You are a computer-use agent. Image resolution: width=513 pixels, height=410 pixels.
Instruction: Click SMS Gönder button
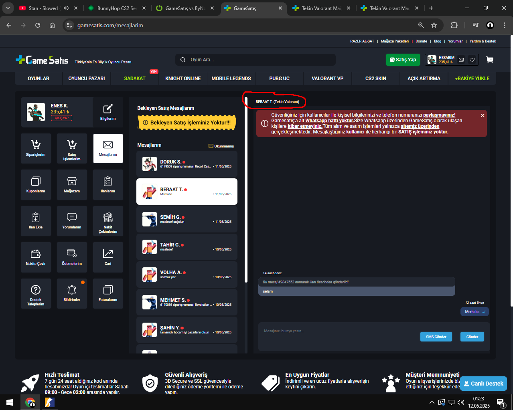click(x=436, y=337)
